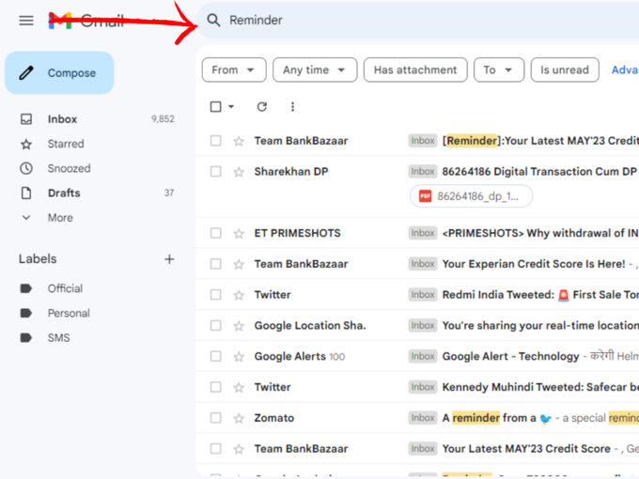Star the Google Alerts email
The image size is (639, 479).
pyautogui.click(x=239, y=356)
